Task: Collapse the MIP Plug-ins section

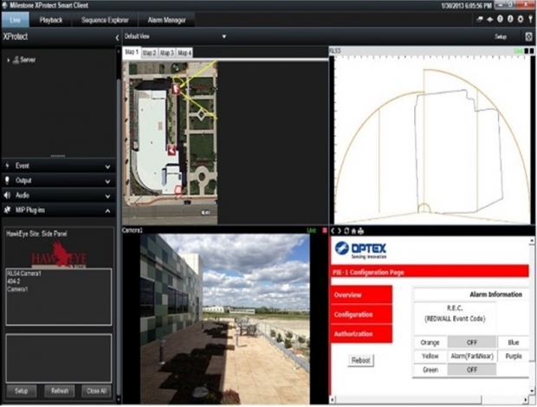Action: (107, 210)
